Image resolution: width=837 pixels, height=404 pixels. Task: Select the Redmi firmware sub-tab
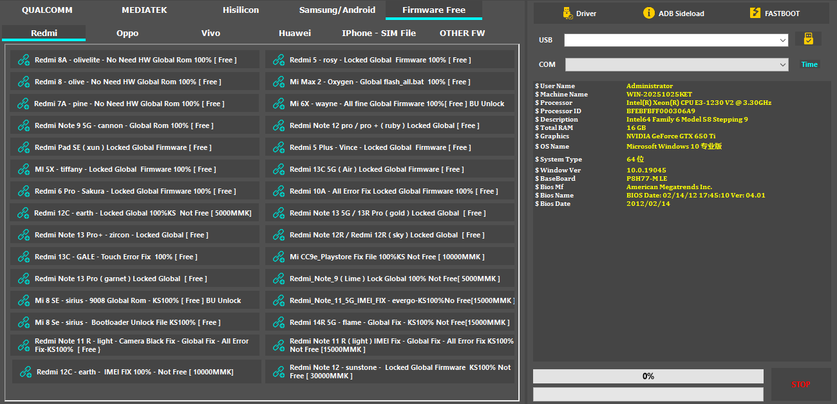click(44, 33)
